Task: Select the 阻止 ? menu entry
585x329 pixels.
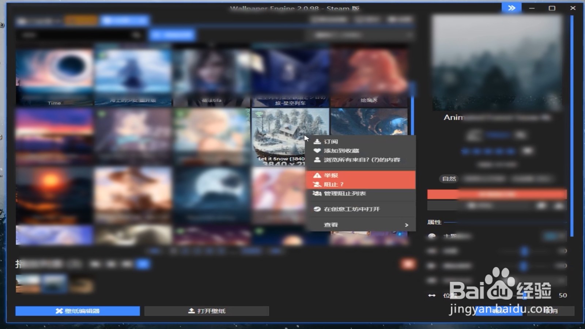Action: point(361,184)
